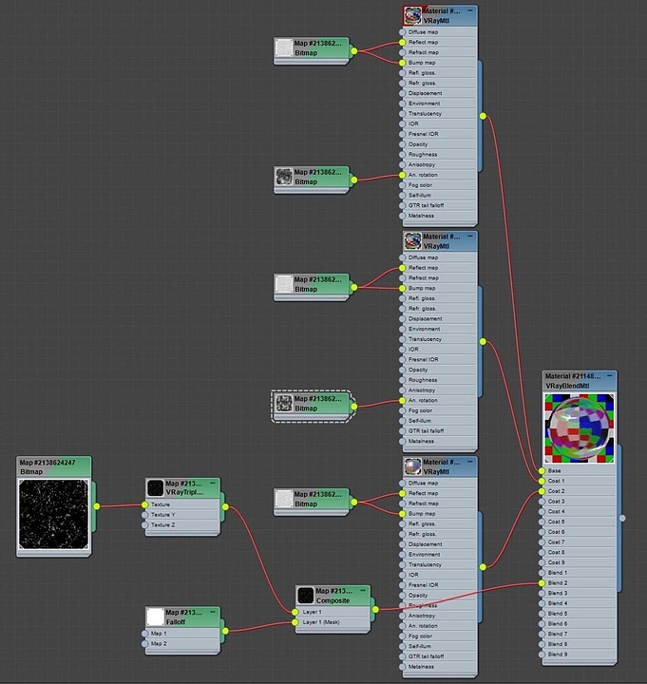Click the 'Coat 9' slot label
Screen dimensions: 647x684
tap(556, 562)
